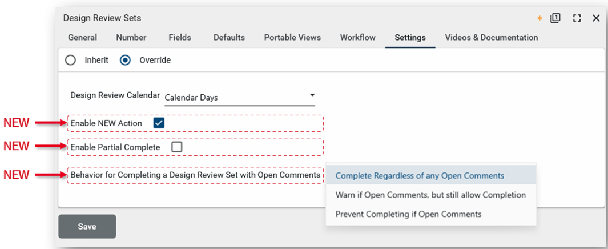This screenshot has height=249, width=608.
Task: Uncheck the Enable NEW Action checkbox
Action: pyautogui.click(x=159, y=123)
